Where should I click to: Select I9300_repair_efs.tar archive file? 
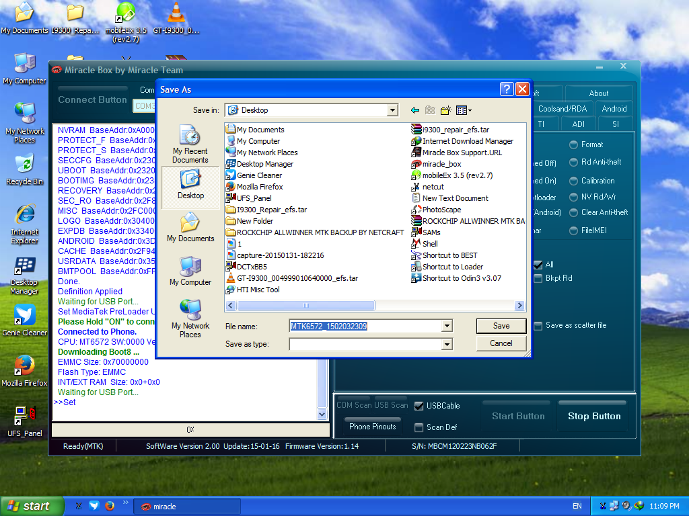450,130
